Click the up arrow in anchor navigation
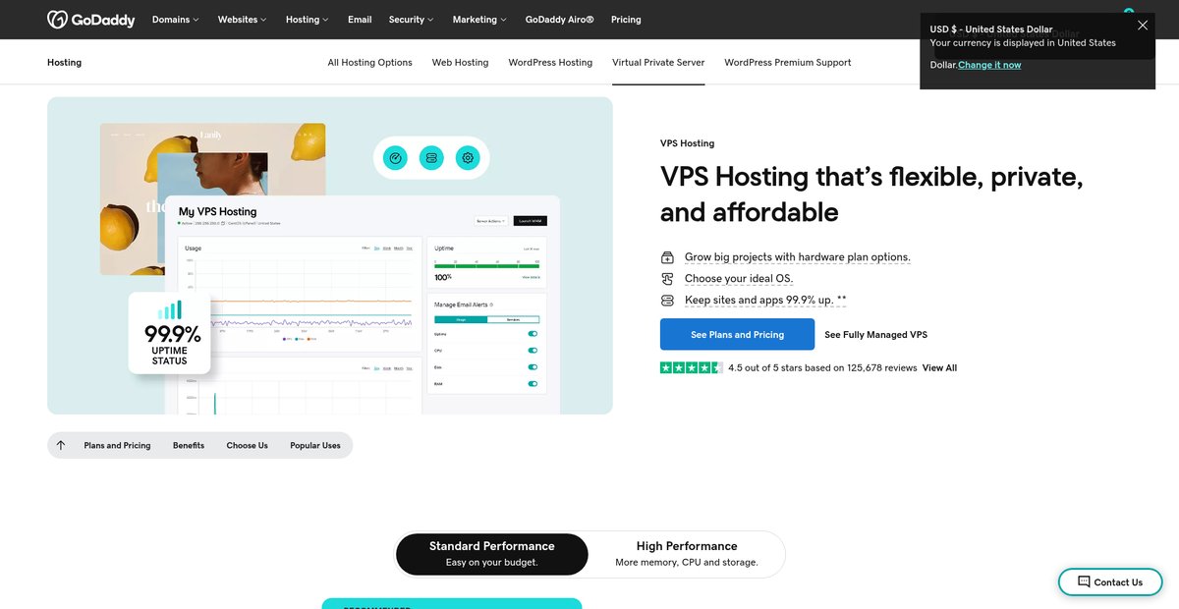Screen dimensions: 1179x609 coord(61,445)
